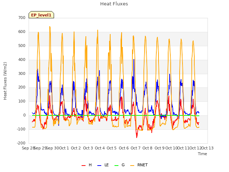Image resolution: width=229 pixels, height=172 pixels.
Task: Select the 100 y-axis tick label
Action: (x=22, y=101)
